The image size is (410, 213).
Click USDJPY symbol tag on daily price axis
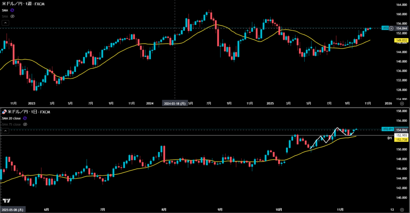click(x=388, y=129)
